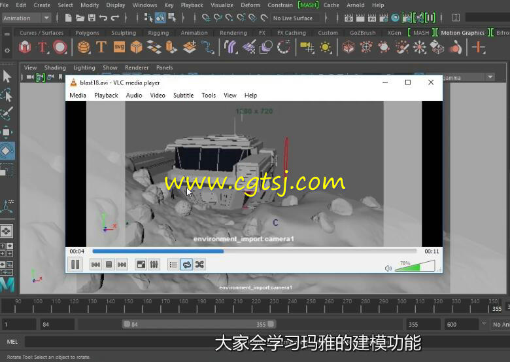Save the Maya scene
Viewport: 510px width, 362px height.
[x=92, y=18]
